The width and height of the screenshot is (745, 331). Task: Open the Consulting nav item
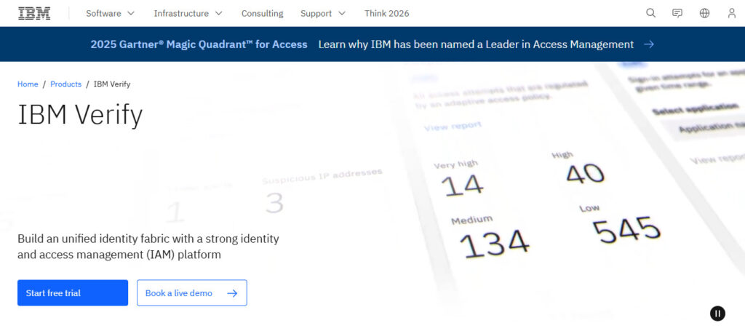click(262, 13)
